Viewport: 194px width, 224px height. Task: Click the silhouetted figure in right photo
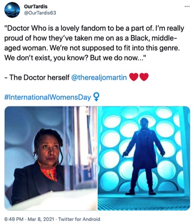(x=144, y=156)
